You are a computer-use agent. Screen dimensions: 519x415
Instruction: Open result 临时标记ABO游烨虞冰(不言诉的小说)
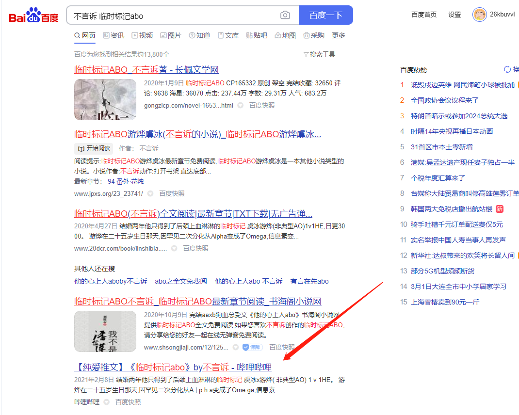pyautogui.click(x=197, y=134)
